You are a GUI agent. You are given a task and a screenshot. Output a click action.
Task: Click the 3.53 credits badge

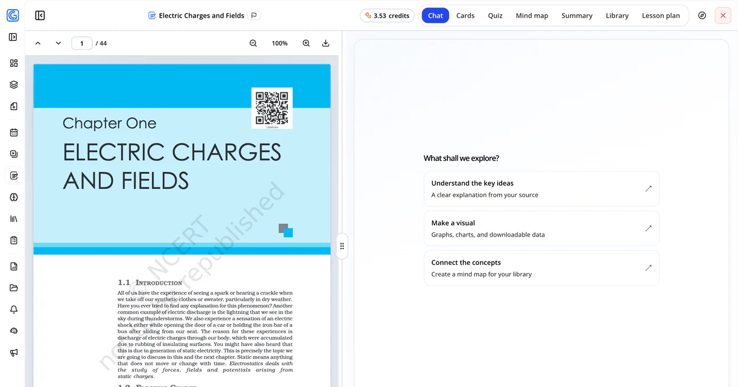point(387,15)
